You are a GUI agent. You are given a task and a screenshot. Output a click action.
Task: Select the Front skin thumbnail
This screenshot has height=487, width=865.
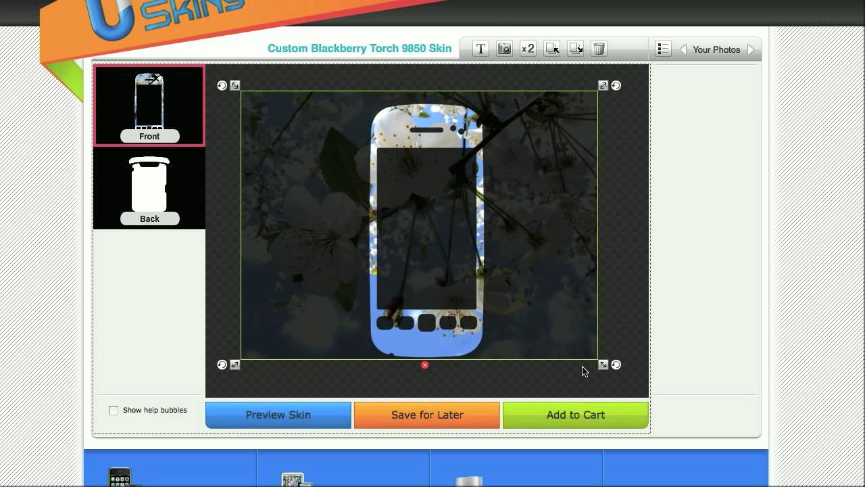(149, 106)
